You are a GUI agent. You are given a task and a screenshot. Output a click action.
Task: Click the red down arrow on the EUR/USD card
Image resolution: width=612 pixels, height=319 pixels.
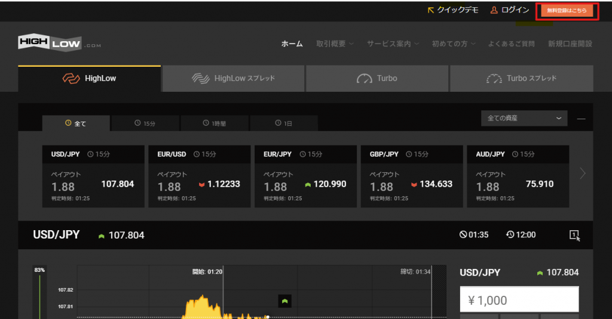click(202, 184)
